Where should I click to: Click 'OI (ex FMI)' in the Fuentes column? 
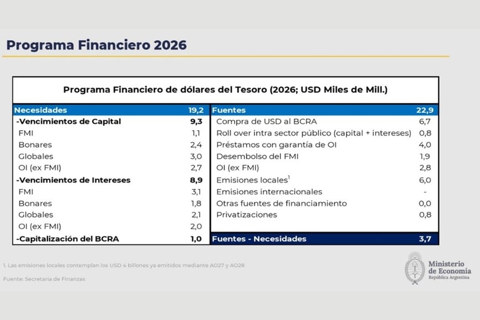238,168
